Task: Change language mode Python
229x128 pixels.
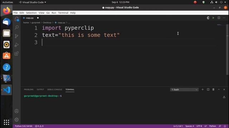Action: click(213, 126)
